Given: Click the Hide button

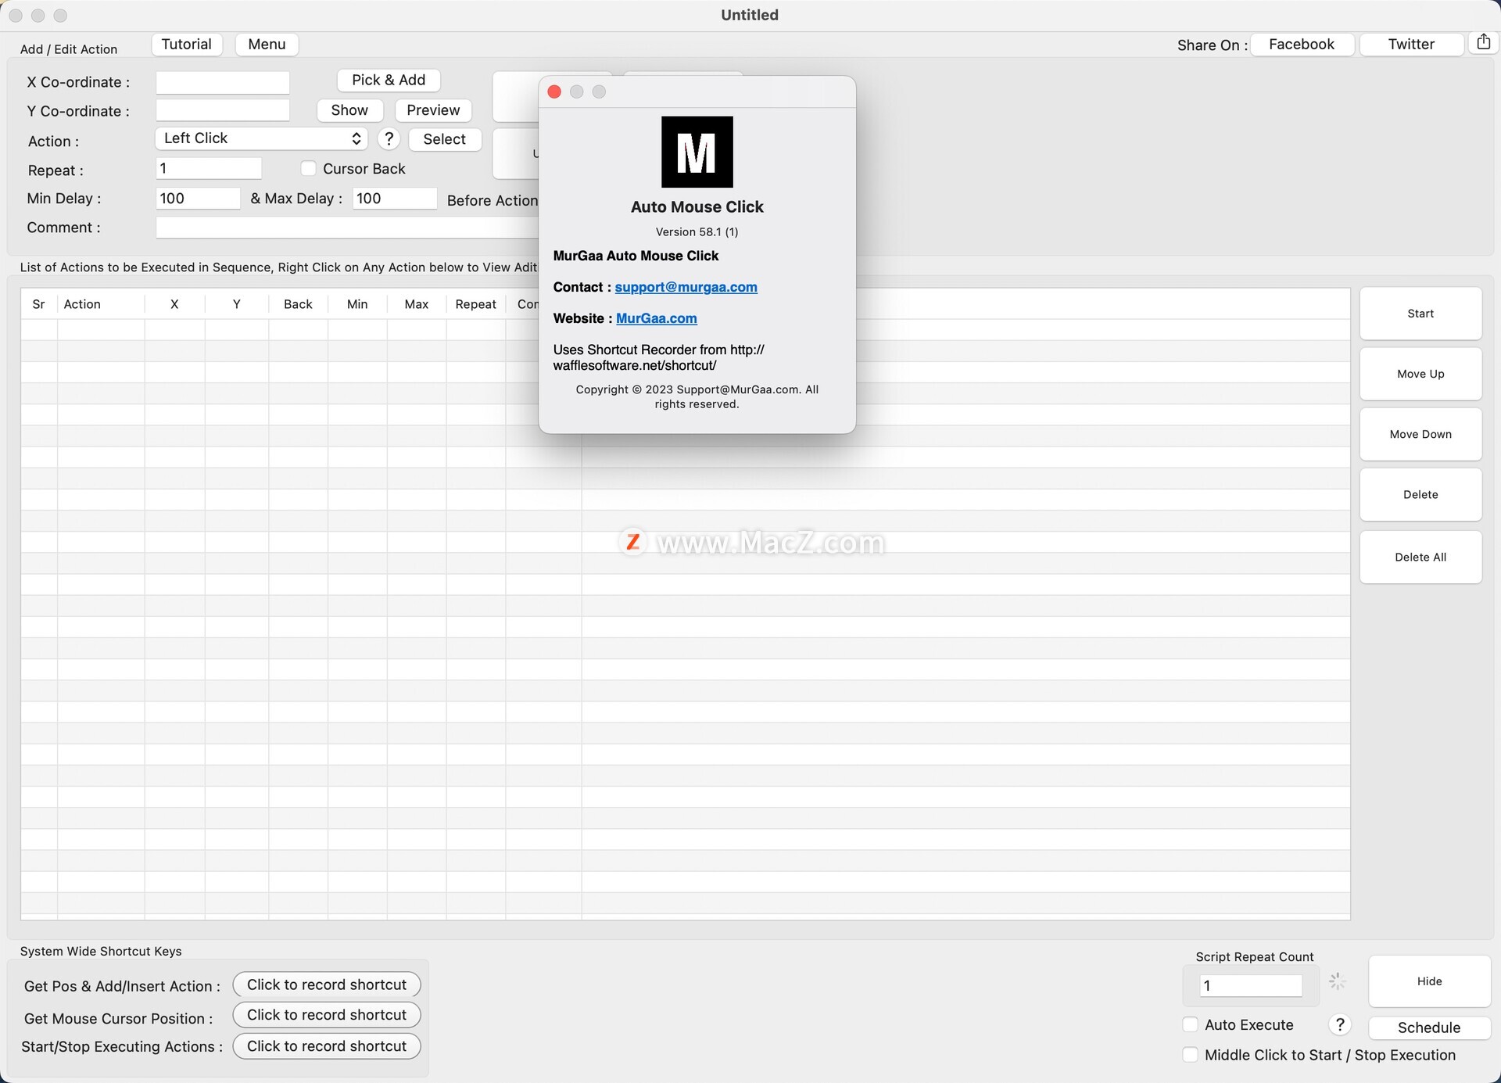Looking at the screenshot, I should coord(1429,981).
